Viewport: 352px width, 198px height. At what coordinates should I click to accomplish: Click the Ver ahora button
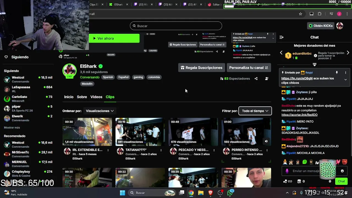click(x=114, y=38)
